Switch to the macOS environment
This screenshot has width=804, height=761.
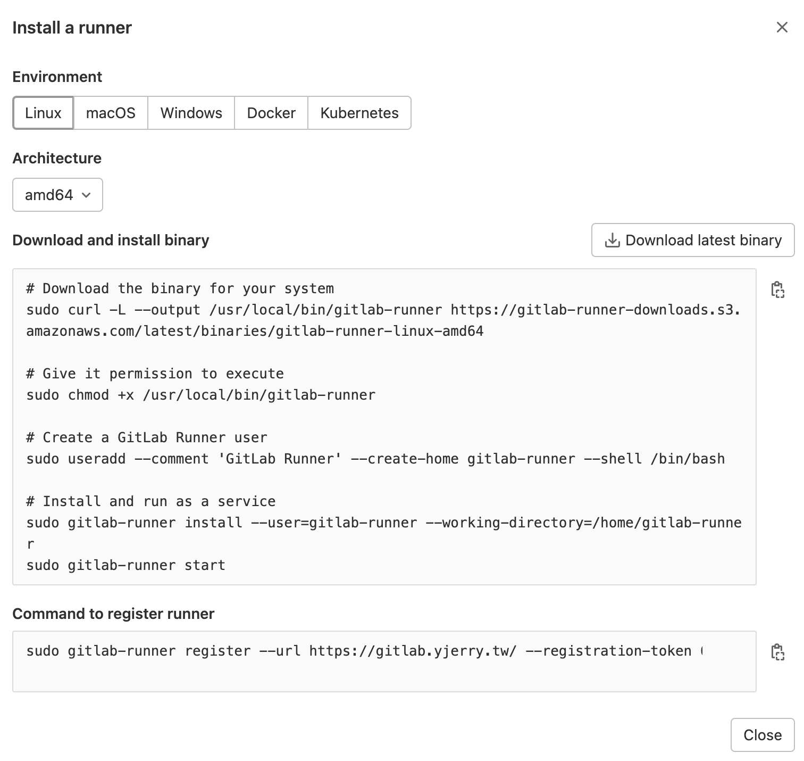click(111, 113)
